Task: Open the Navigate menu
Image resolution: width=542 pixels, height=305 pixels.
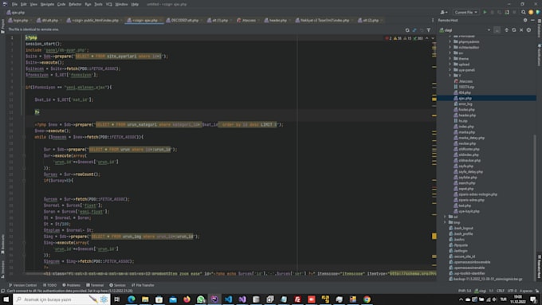Action: [x=47, y=4]
